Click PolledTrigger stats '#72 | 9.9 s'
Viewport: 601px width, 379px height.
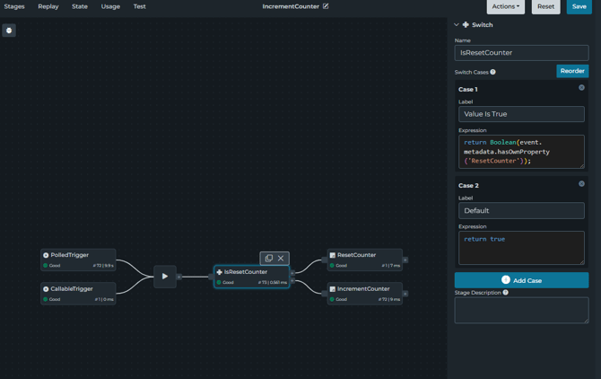click(103, 266)
